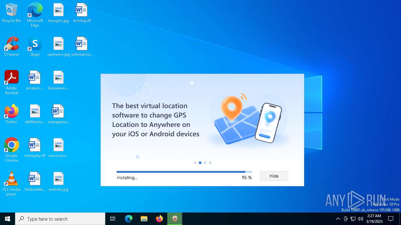The image size is (401, 225).
Task: Open the Windows Start menu
Action: (x=8, y=219)
